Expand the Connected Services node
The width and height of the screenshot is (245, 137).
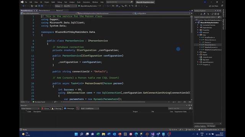[x=198, y=25]
